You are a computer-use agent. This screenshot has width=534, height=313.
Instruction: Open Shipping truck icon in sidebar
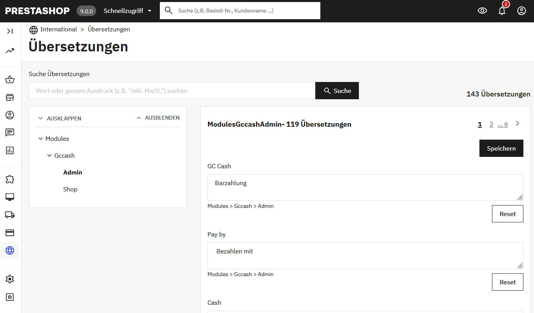tap(10, 215)
